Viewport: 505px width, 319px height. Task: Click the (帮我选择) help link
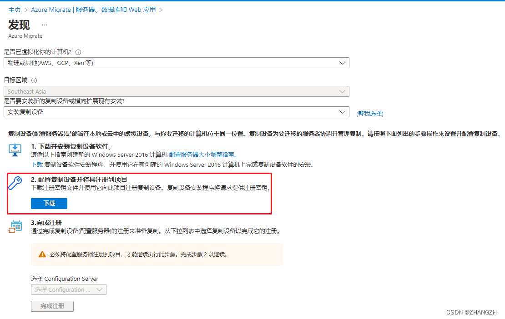point(370,114)
